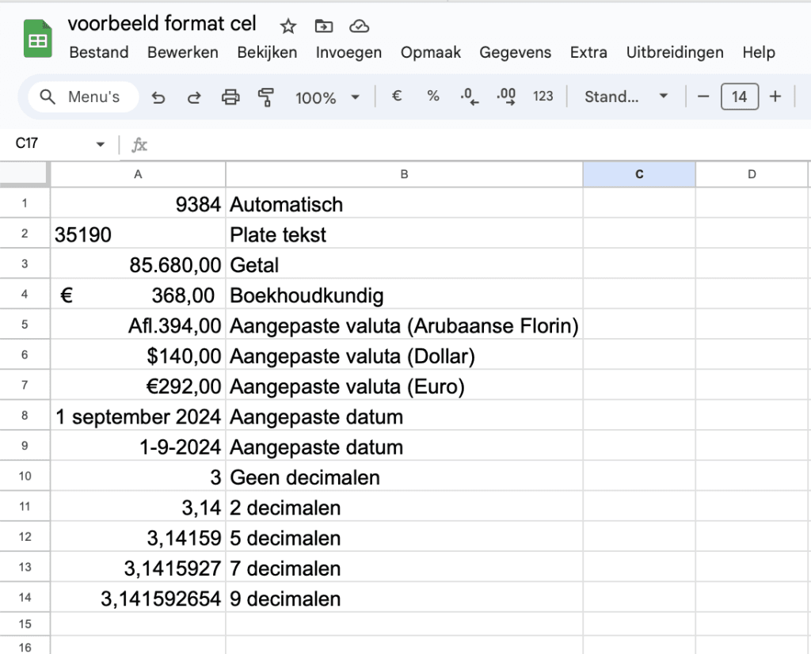The width and height of the screenshot is (811, 654).
Task: Expand the font Stand... dropdown
Action: coord(626,97)
